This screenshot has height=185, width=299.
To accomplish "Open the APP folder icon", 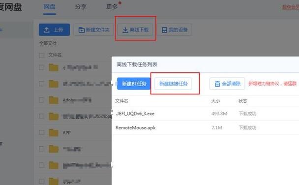I will coord(54,132).
